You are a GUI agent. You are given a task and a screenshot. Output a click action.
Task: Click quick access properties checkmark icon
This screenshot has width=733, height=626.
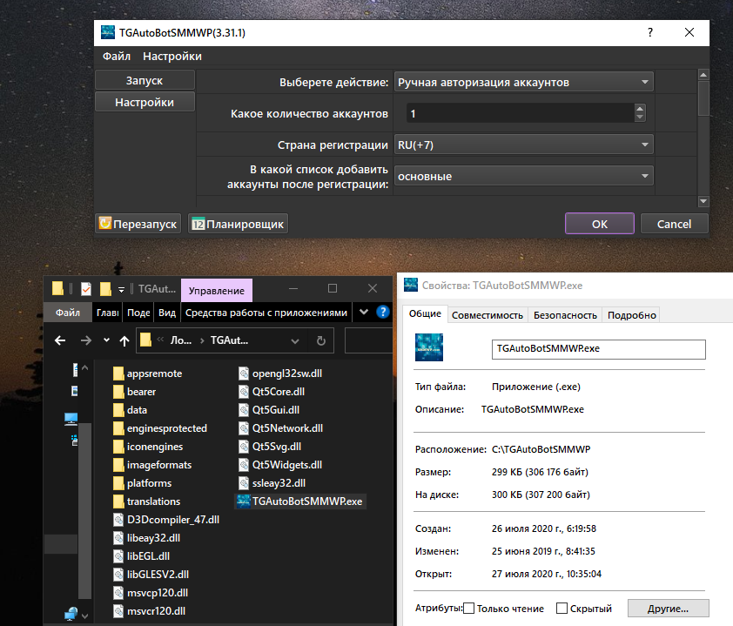point(86,289)
